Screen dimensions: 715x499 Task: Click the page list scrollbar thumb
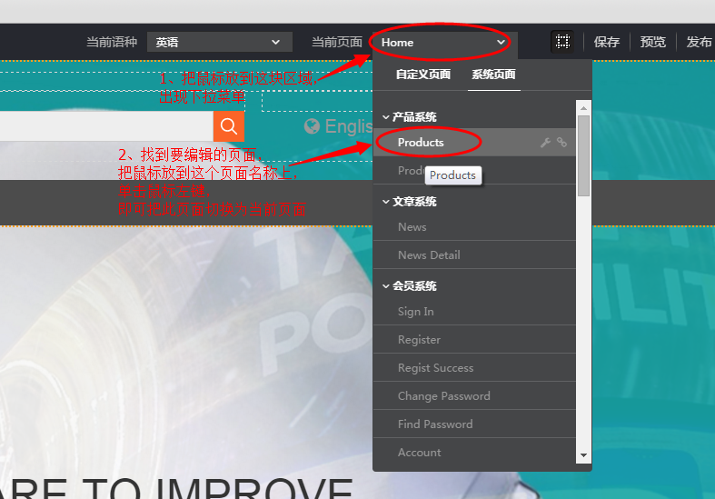[x=583, y=155]
